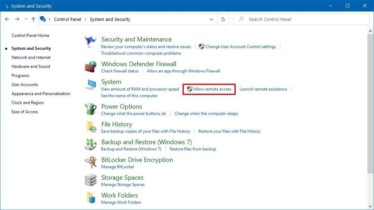Click the Work Folders icon
This screenshot has width=374, height=210.
(x=91, y=198)
